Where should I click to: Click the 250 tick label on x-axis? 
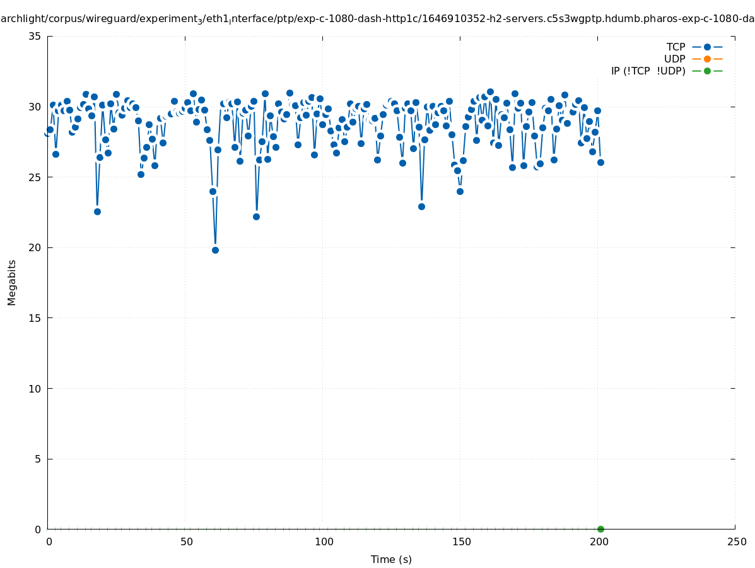(736, 541)
